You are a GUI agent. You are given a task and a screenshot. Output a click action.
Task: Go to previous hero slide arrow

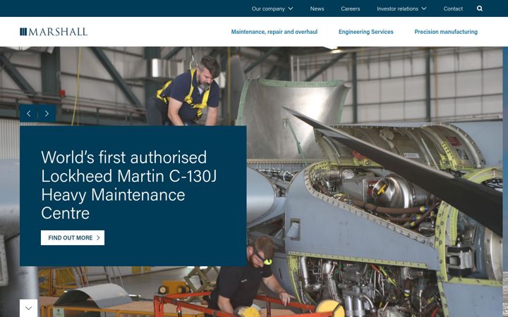29,113
